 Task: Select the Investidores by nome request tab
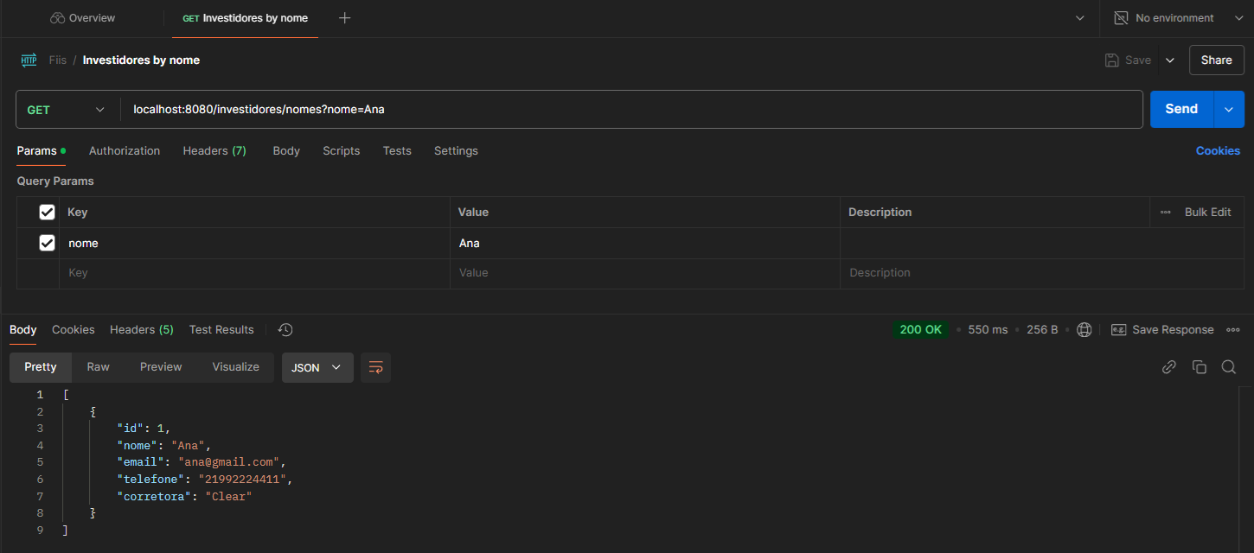pyautogui.click(x=245, y=18)
